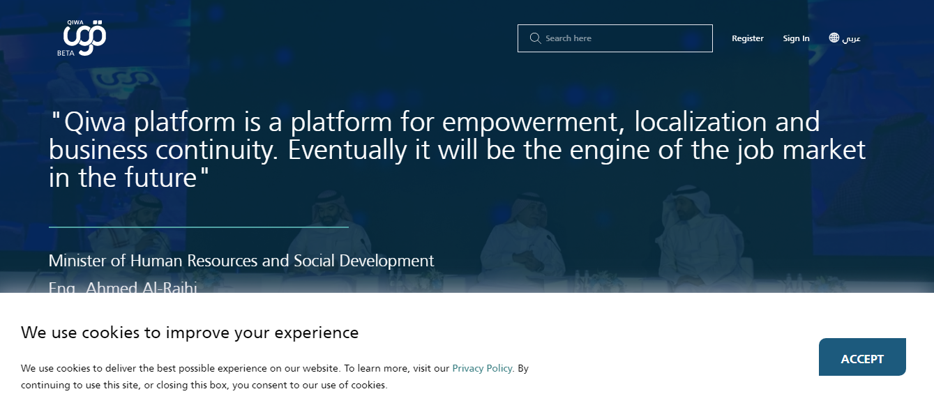Click the BETA label beneath the logo
The image size is (934, 419).
point(66,52)
